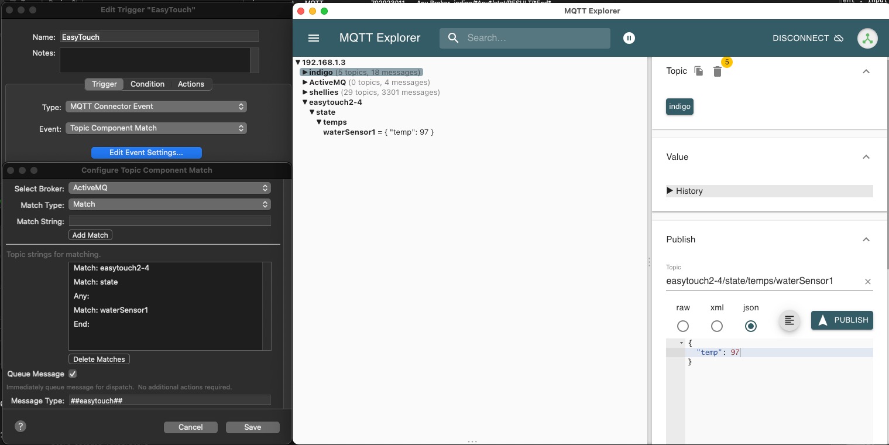Collapse the temps topic node
Viewport: 889px width, 445px height.
pyautogui.click(x=319, y=122)
